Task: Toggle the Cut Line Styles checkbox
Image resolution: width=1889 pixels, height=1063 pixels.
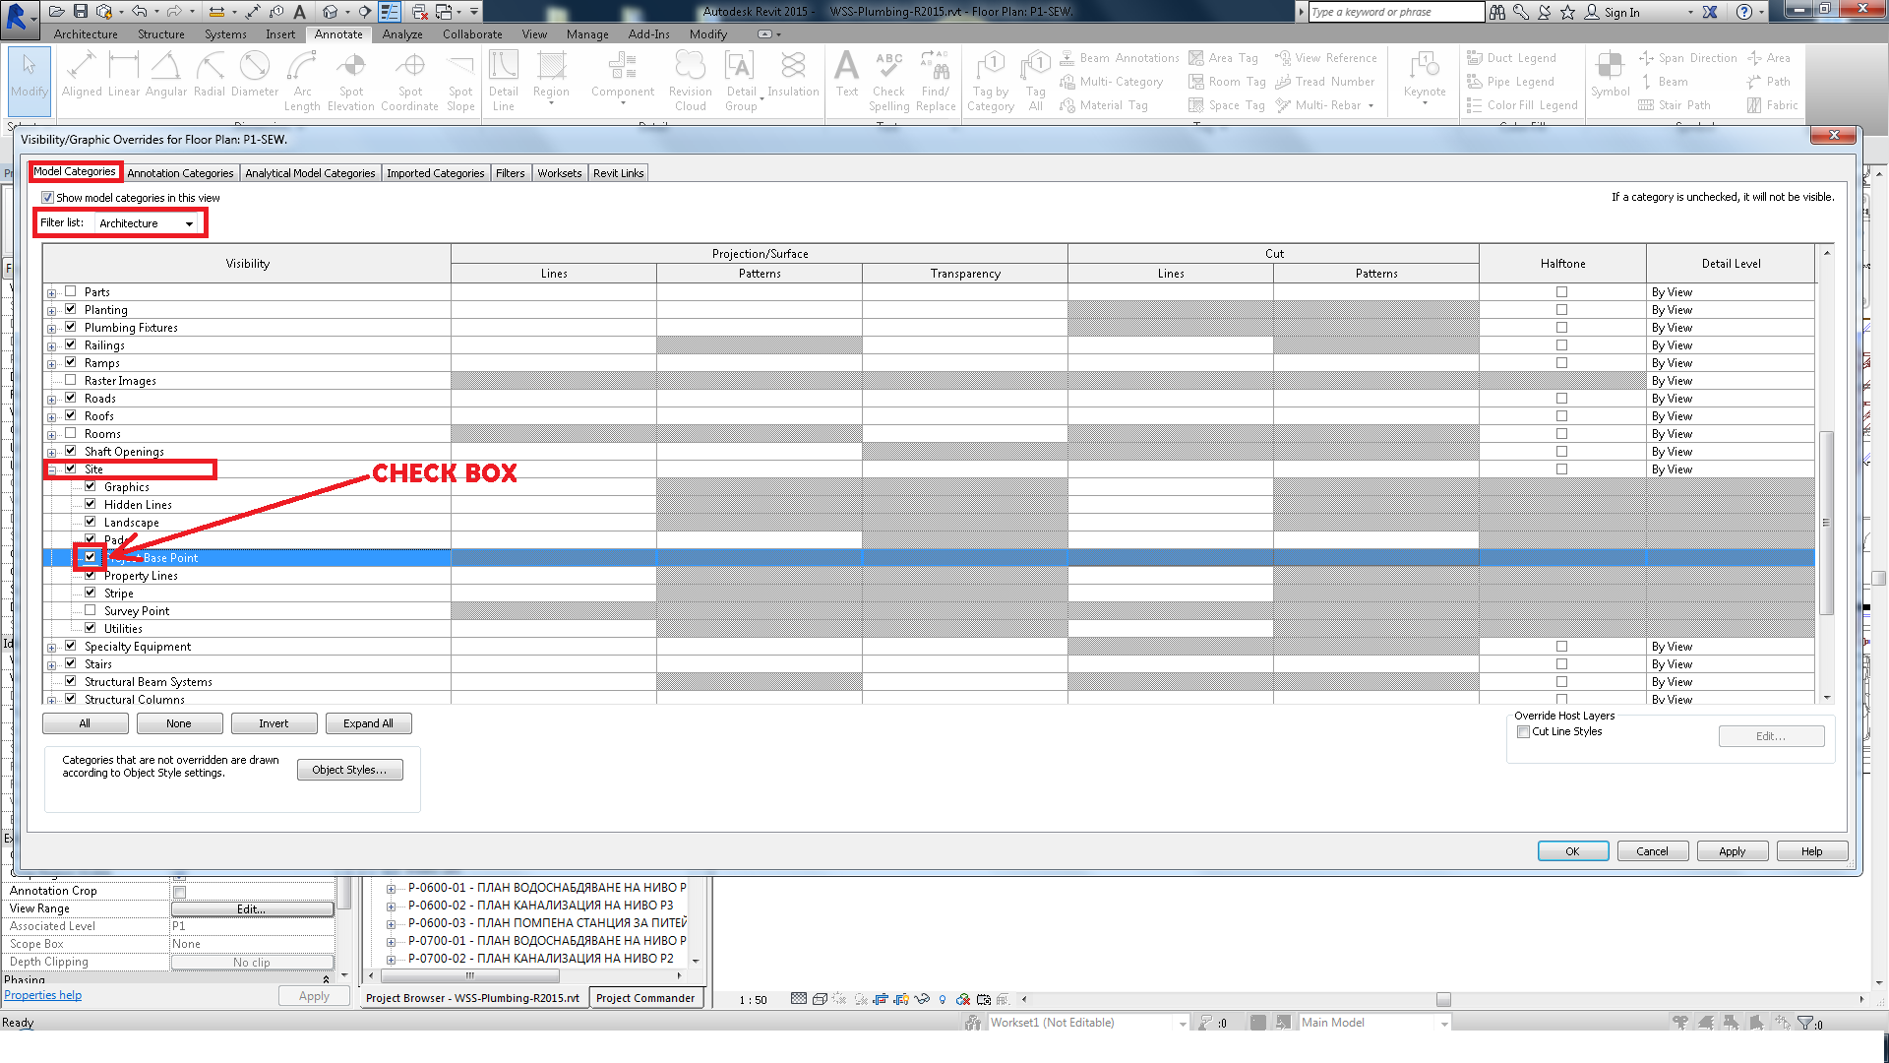Action: tap(1523, 731)
